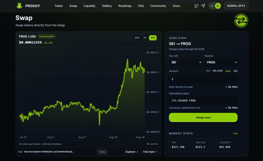Click the +22.17% change value
The image size is (263, 161).
(x=48, y=43)
